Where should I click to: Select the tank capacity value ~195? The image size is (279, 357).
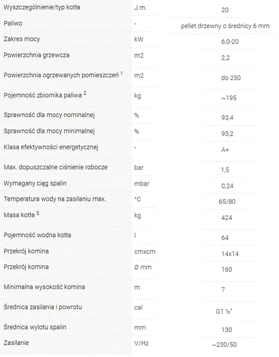[x=229, y=98]
